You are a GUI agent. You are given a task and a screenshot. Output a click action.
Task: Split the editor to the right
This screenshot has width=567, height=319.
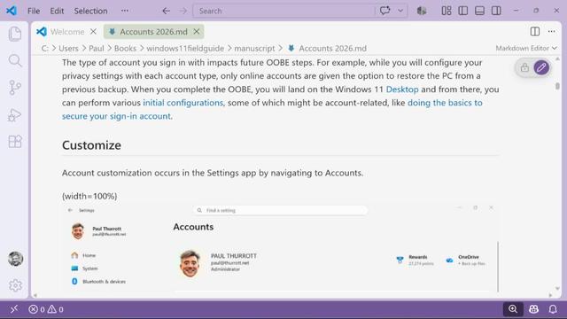click(x=535, y=32)
